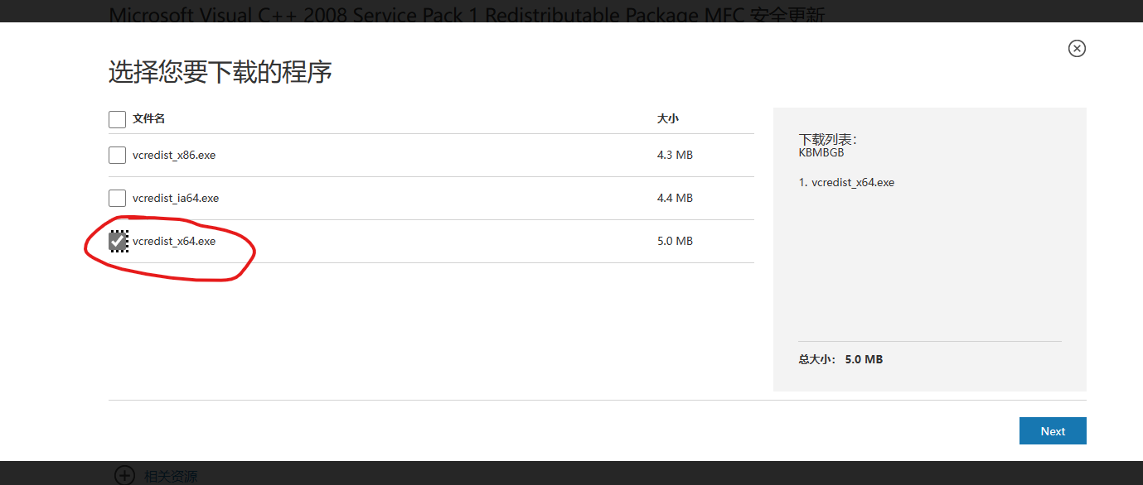
Task: Click vcredist_x64.exe entry in the 下载列表
Action: (846, 182)
